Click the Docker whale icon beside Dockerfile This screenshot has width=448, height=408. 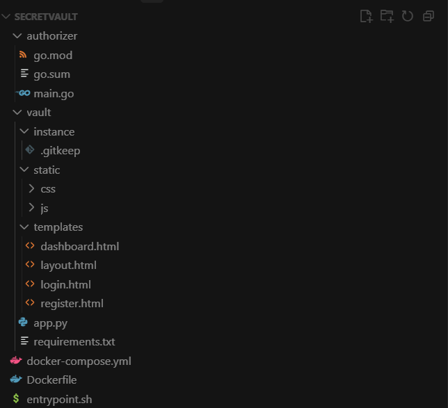tap(16, 380)
